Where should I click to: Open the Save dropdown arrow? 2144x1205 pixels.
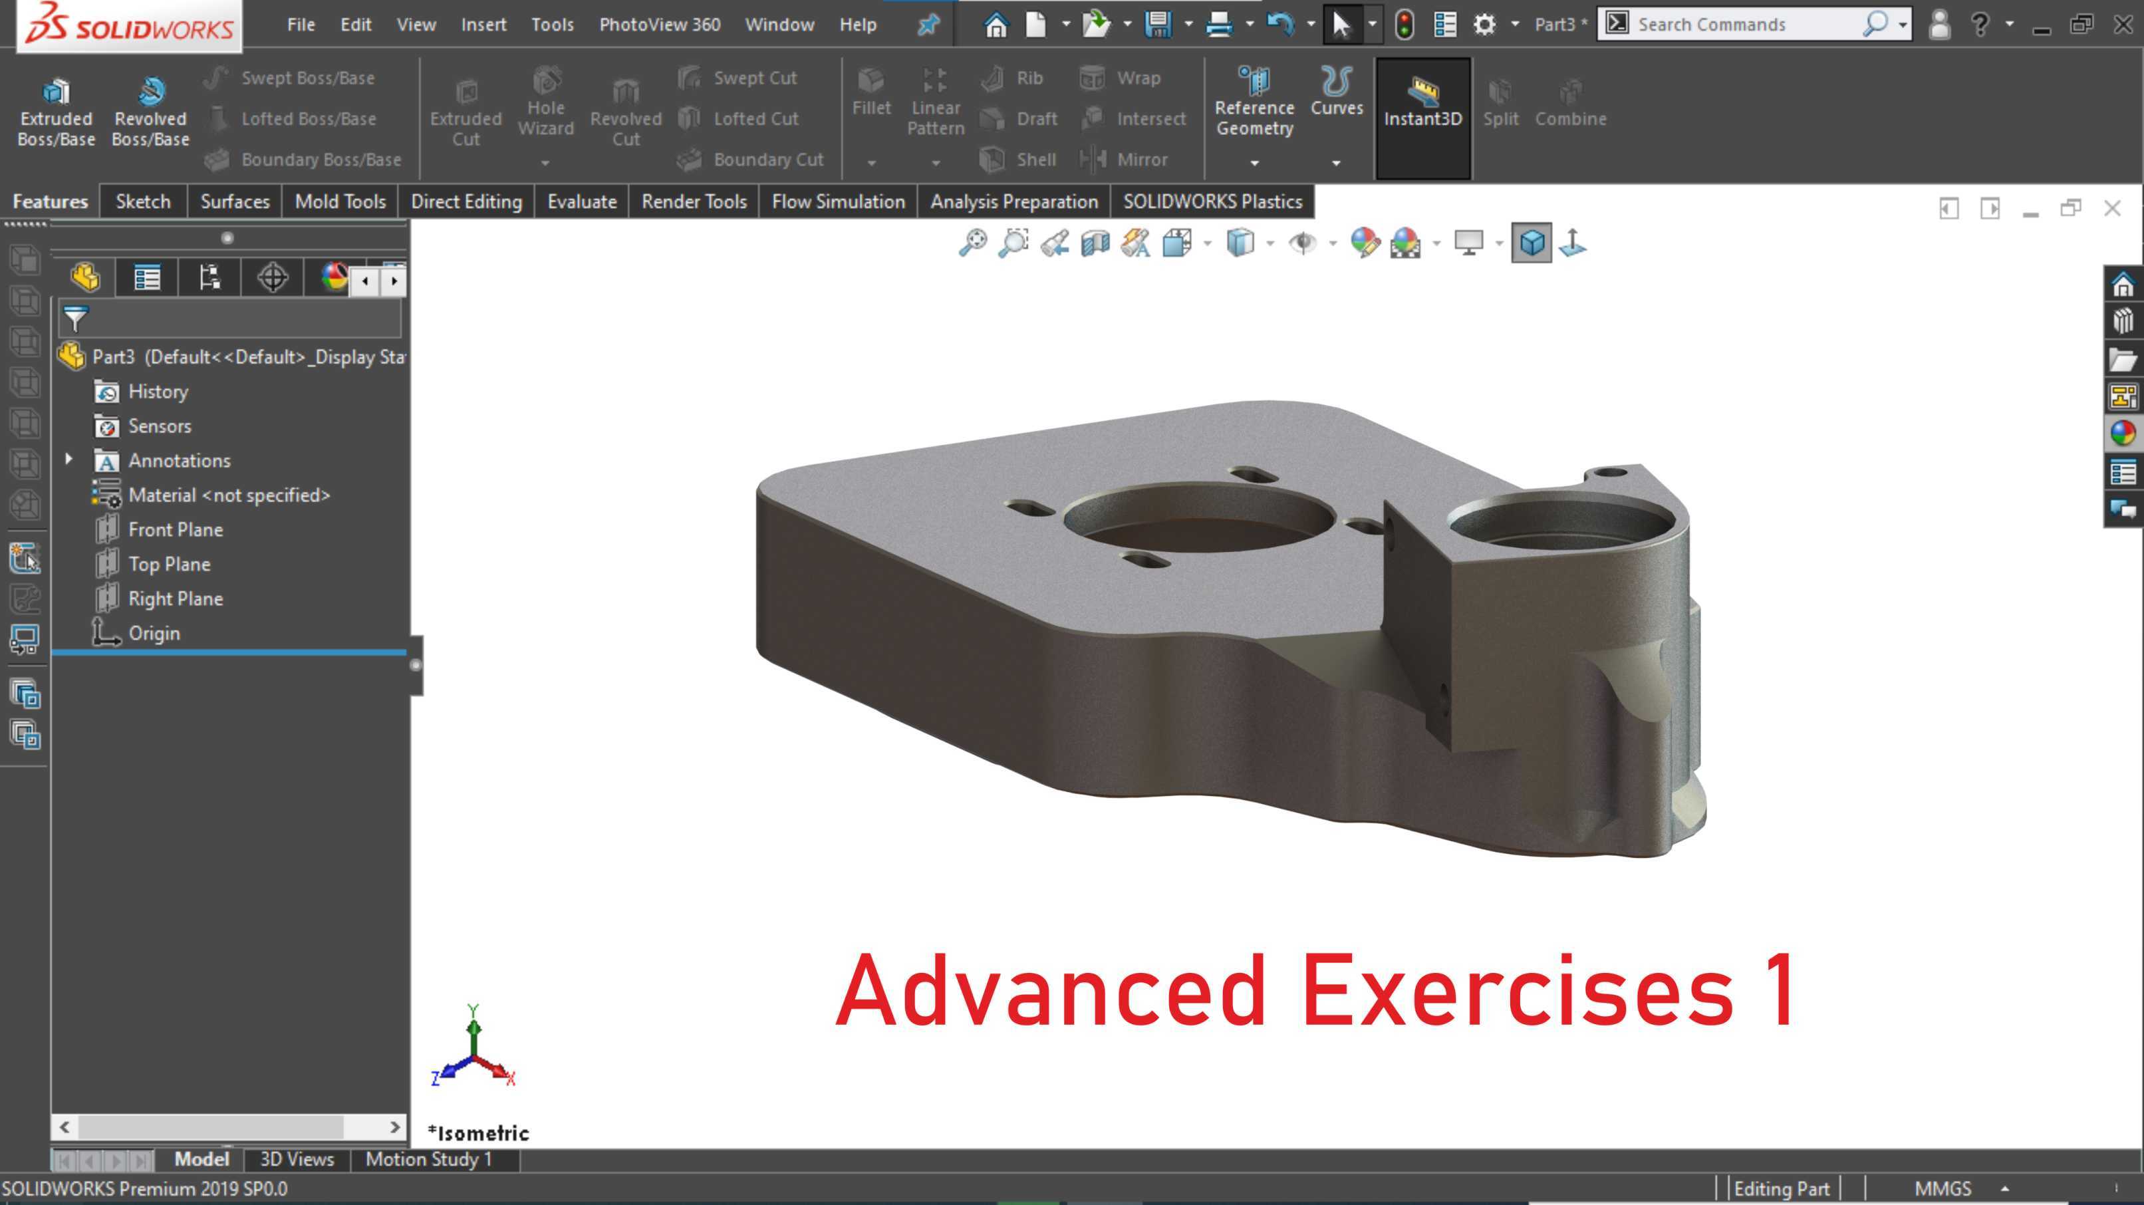pyautogui.click(x=1188, y=24)
